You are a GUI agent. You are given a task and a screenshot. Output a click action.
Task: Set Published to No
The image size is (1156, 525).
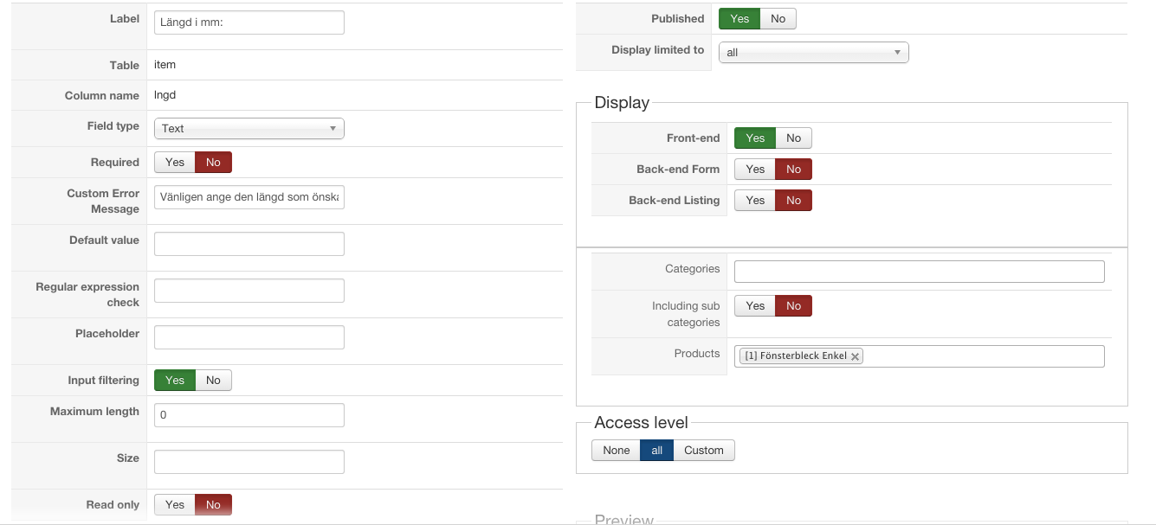(778, 19)
